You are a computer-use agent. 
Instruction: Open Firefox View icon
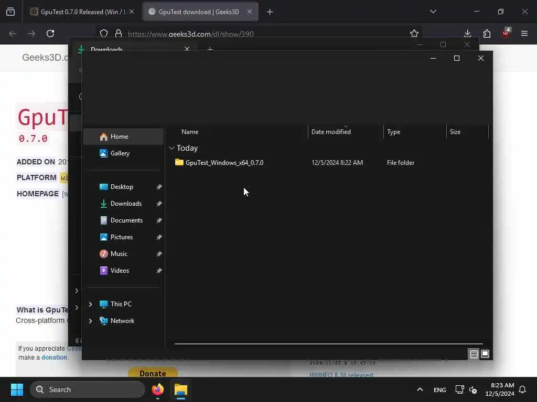(x=10, y=12)
